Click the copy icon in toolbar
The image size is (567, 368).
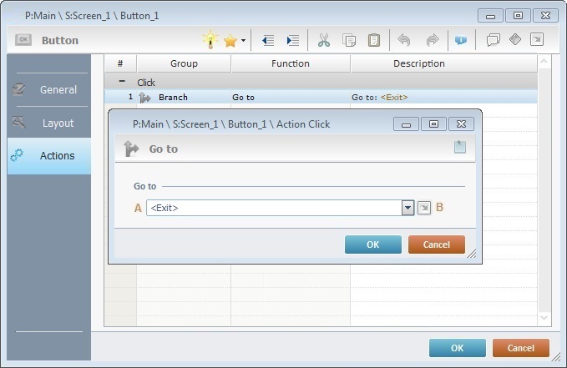click(349, 40)
